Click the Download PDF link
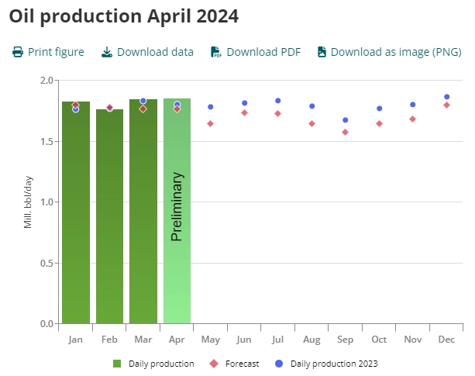The width and height of the screenshot is (475, 376). [x=263, y=52]
